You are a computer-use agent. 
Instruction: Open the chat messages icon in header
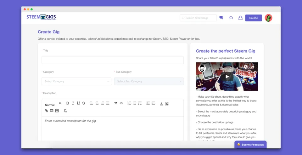pyautogui.click(x=221, y=18)
